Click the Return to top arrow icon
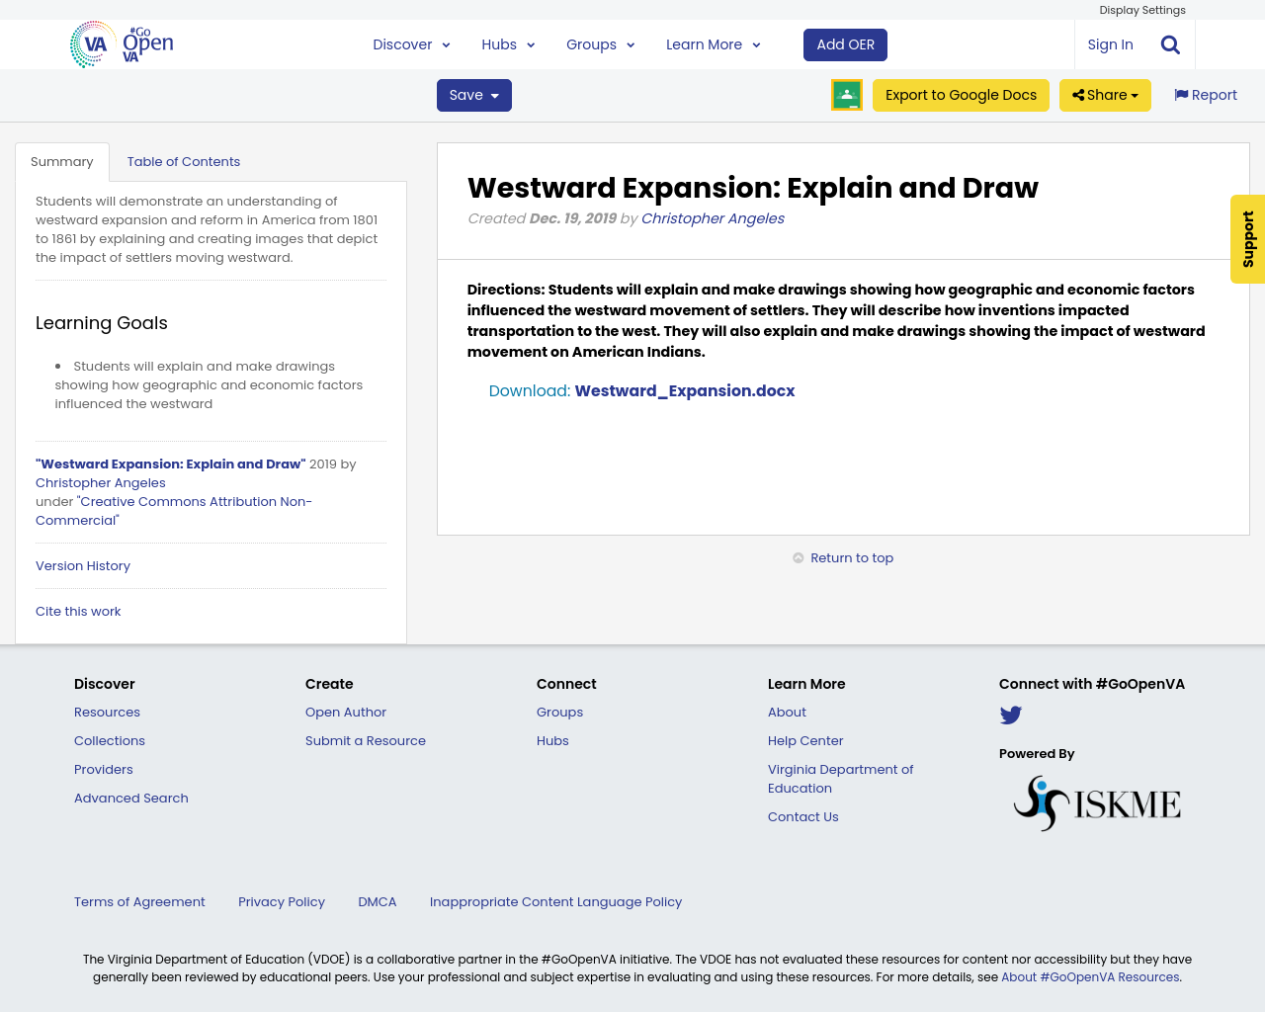Screen dimensions: 1265x1012 [x=799, y=556]
